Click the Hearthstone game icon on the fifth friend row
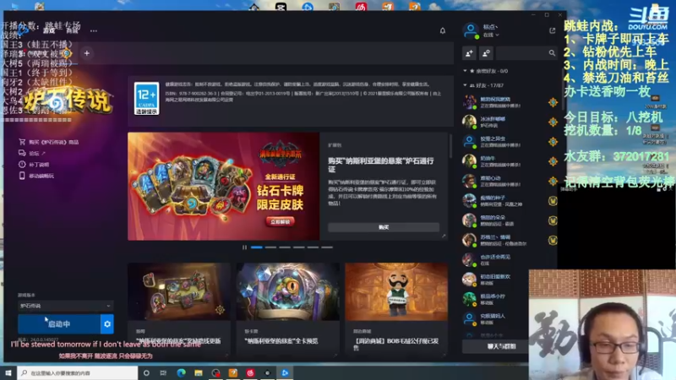Image resolution: width=676 pixels, height=380 pixels. (x=553, y=182)
